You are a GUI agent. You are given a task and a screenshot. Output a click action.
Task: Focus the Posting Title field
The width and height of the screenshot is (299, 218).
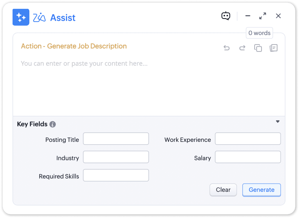pos(116,139)
